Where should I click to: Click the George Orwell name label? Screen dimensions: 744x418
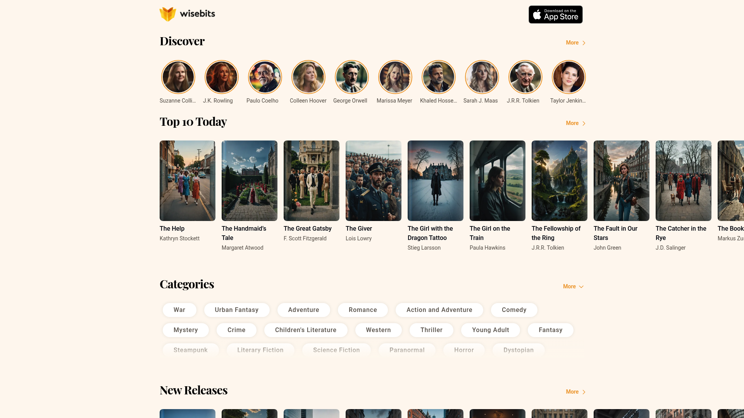click(350, 101)
